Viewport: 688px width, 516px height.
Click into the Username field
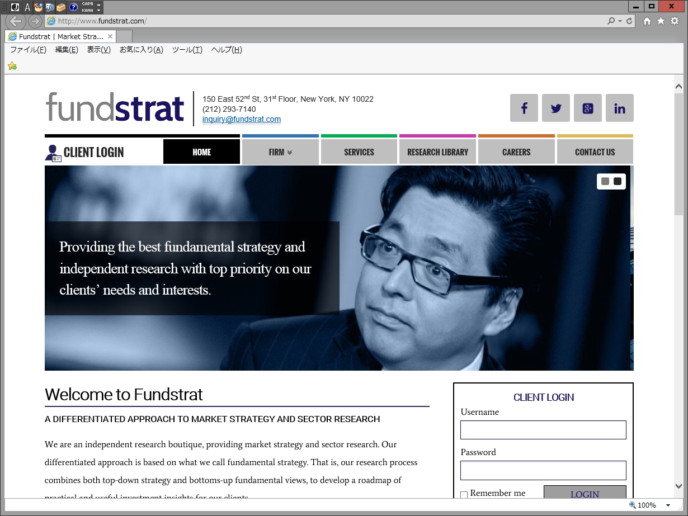(543, 430)
